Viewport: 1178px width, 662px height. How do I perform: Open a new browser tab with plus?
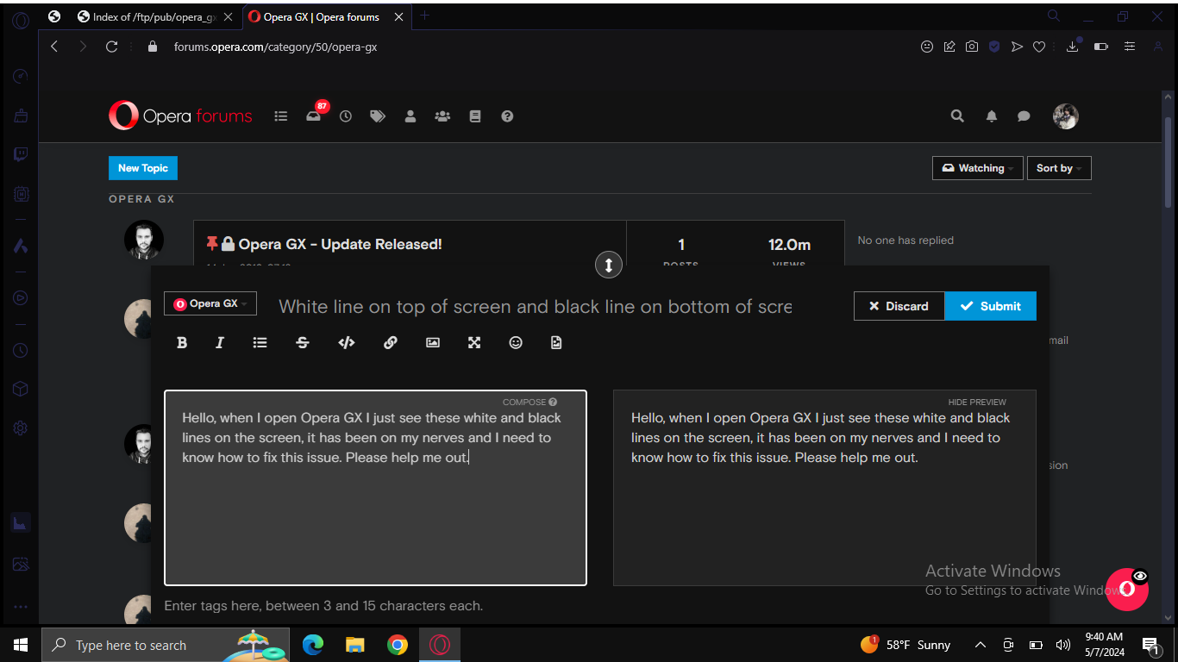424,16
